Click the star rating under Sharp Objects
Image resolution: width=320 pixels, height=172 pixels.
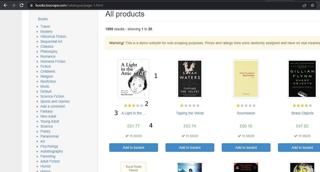tap(302, 105)
